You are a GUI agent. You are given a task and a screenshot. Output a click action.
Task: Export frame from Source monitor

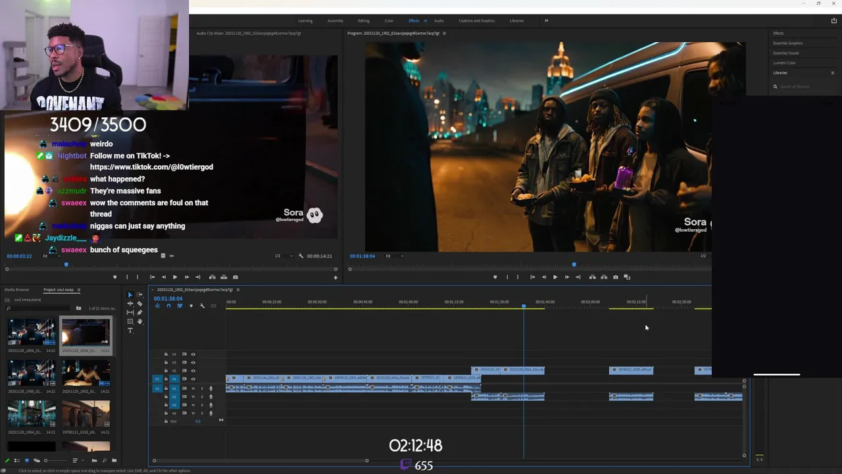[x=235, y=277]
